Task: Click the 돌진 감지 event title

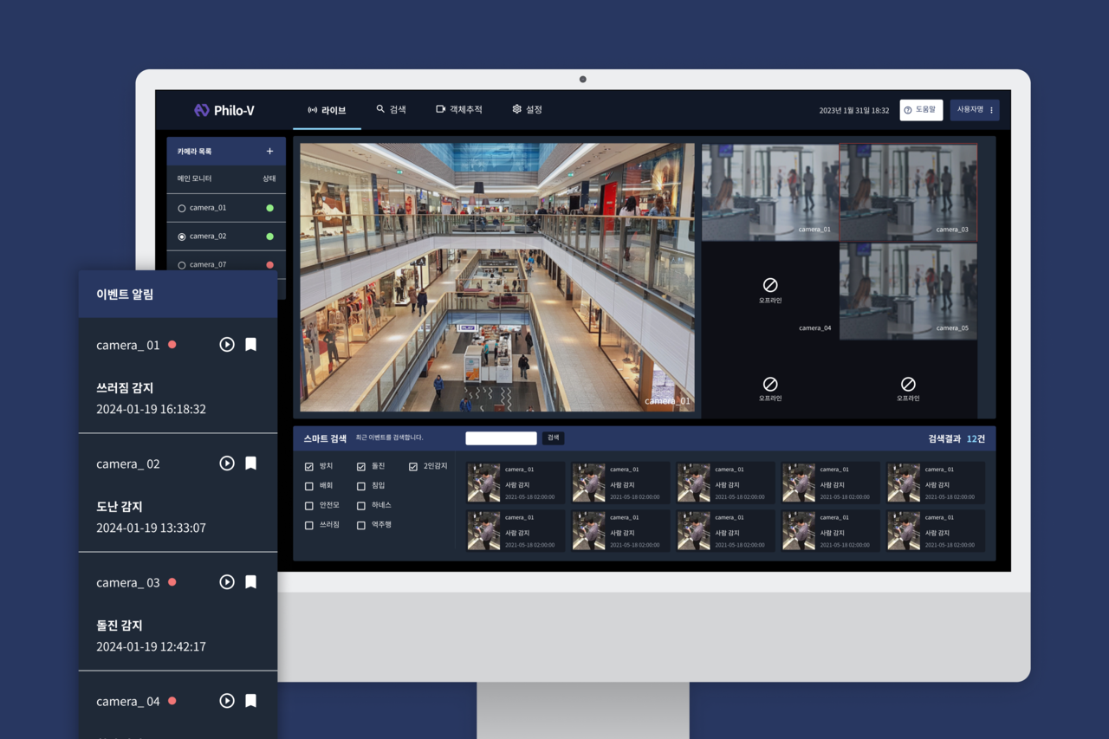Action: 120,626
